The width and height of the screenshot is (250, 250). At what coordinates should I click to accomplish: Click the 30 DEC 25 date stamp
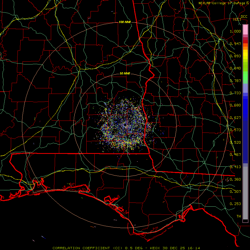[x=174, y=248]
